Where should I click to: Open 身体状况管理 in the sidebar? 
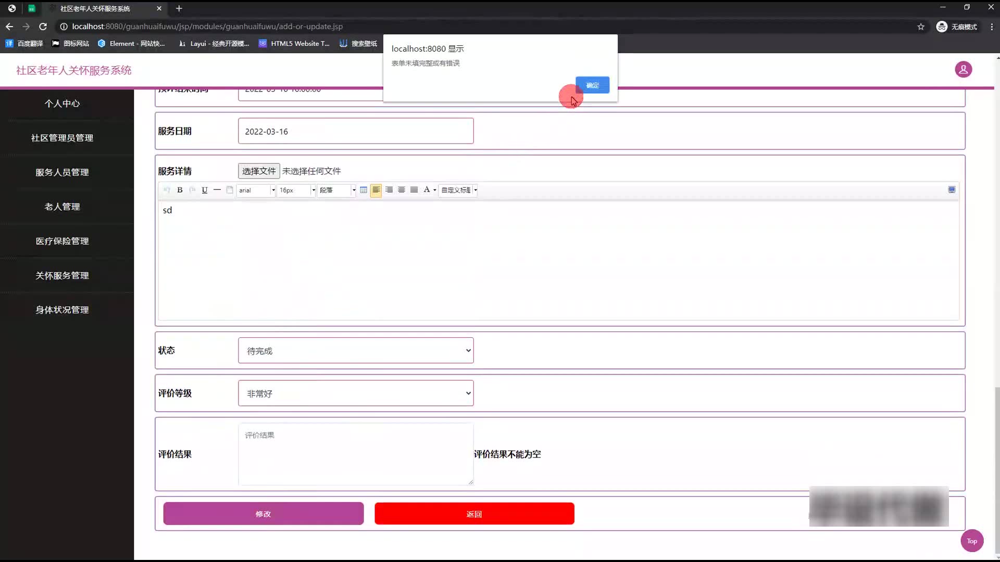(x=62, y=310)
